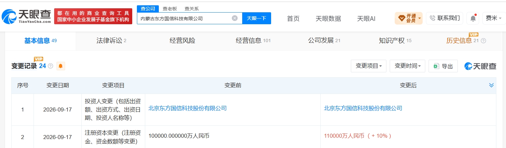Expand table with double-chevron icon
Image resolution: width=506 pixels, height=148 pixels.
click(491, 86)
